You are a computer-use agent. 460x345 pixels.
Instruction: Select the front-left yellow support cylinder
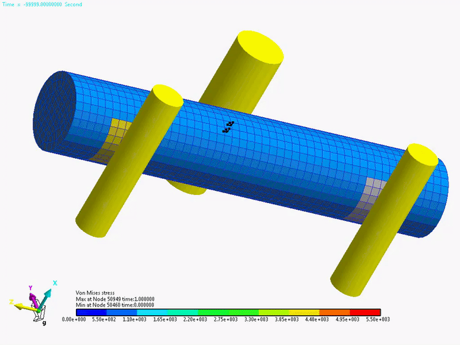[x=129, y=161]
